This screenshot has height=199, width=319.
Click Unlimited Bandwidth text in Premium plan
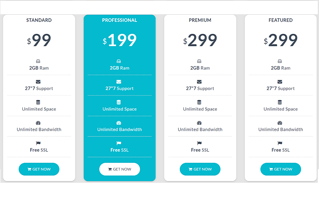click(200, 129)
